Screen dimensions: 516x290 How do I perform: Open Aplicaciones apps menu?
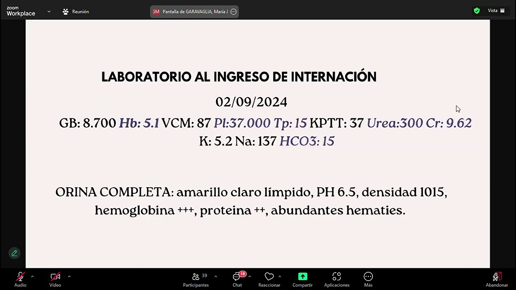337,280
